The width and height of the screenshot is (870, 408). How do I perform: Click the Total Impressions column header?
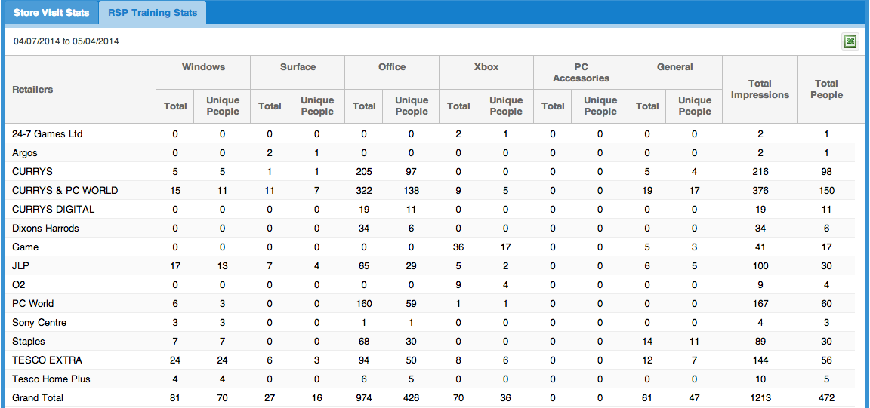[760, 89]
